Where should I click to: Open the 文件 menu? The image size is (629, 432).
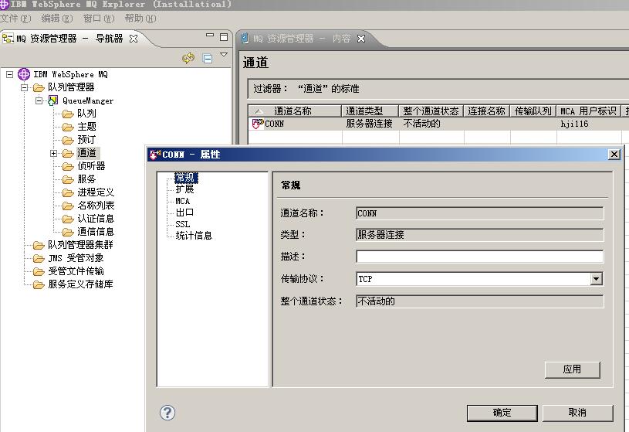click(15, 19)
